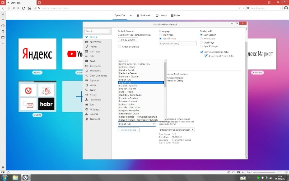Select Start Page homepage radio button

coord(161,35)
